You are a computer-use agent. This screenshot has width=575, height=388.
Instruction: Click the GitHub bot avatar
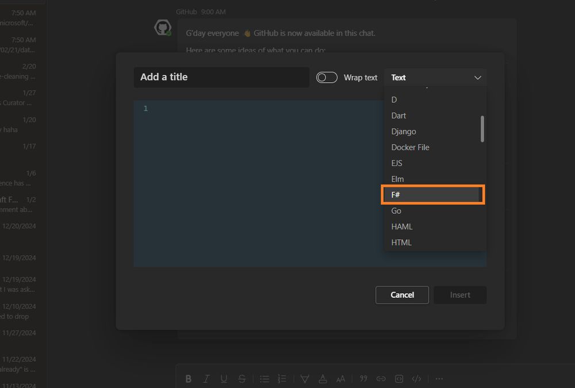[163, 28]
